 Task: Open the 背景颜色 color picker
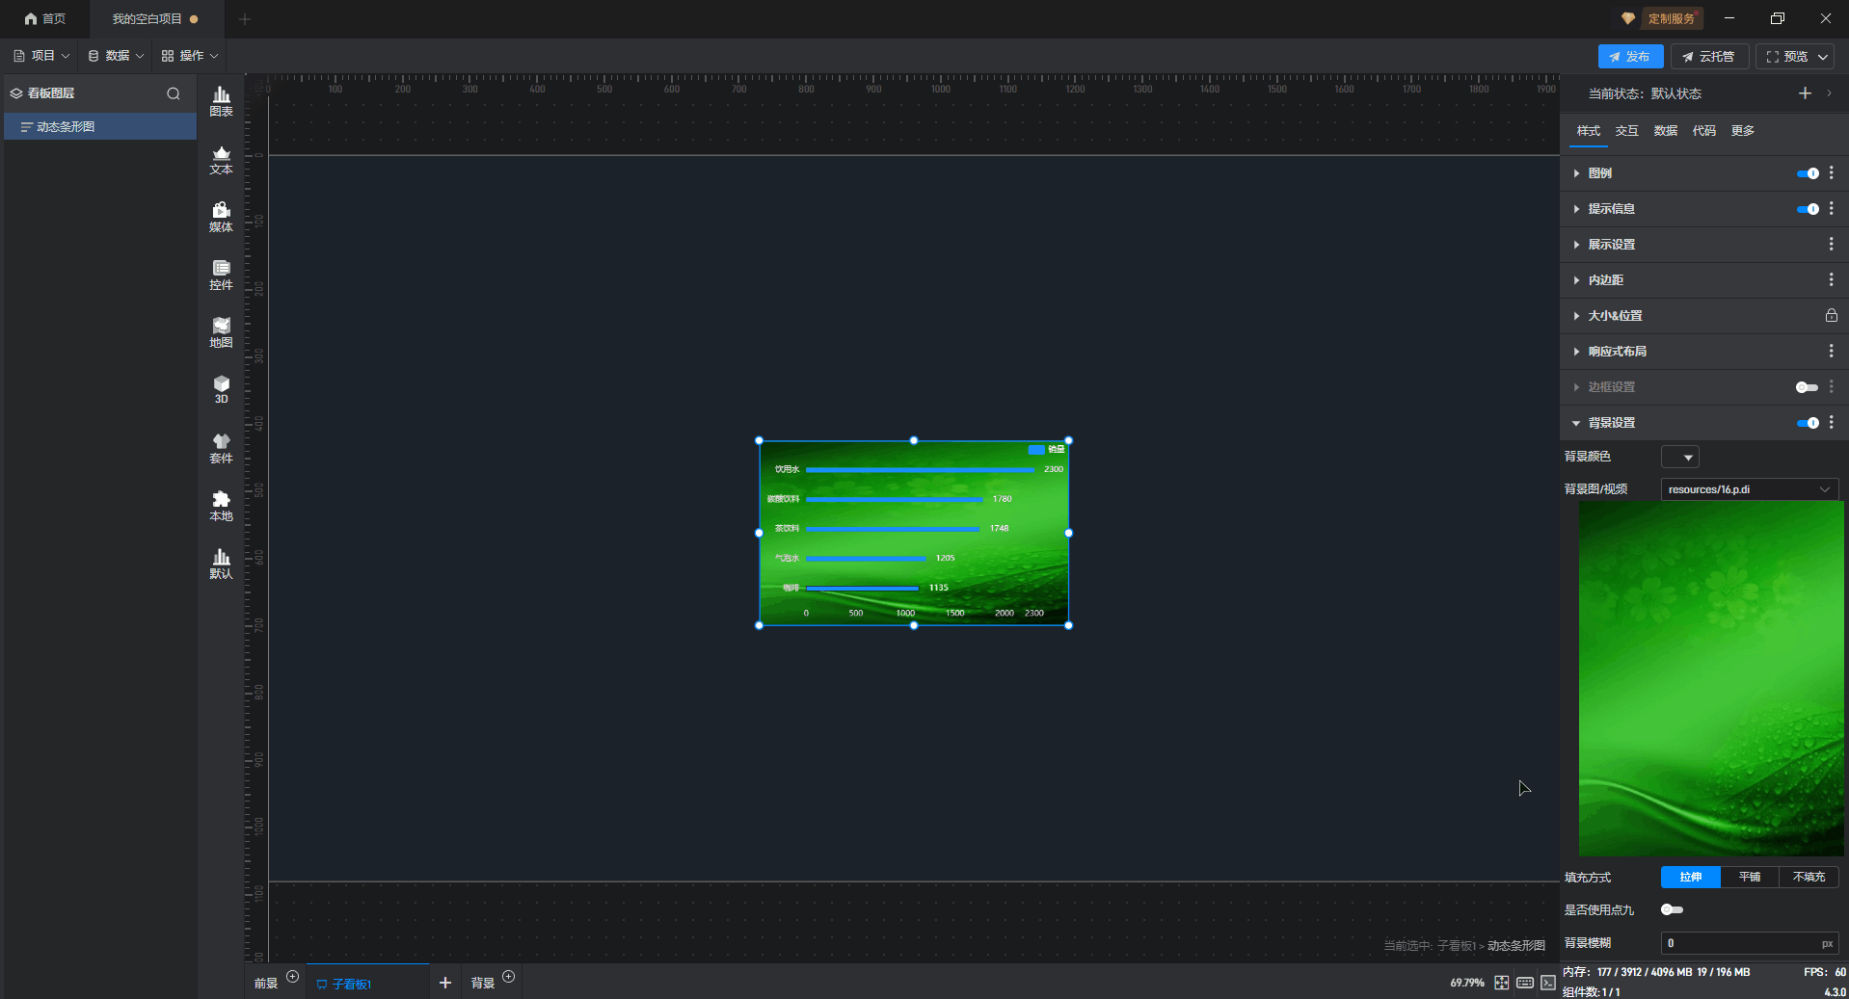1679,457
